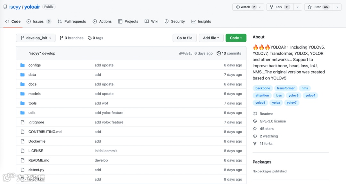
Task: Click the detect.py file icon
Action: click(x=22, y=170)
